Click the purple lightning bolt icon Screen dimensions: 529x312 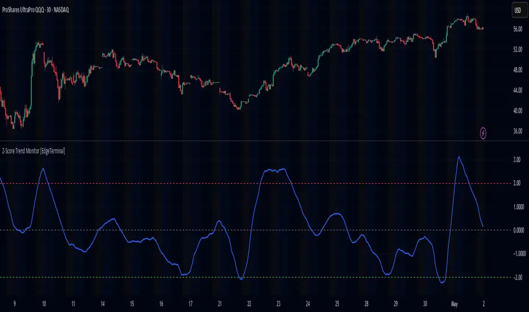click(483, 133)
